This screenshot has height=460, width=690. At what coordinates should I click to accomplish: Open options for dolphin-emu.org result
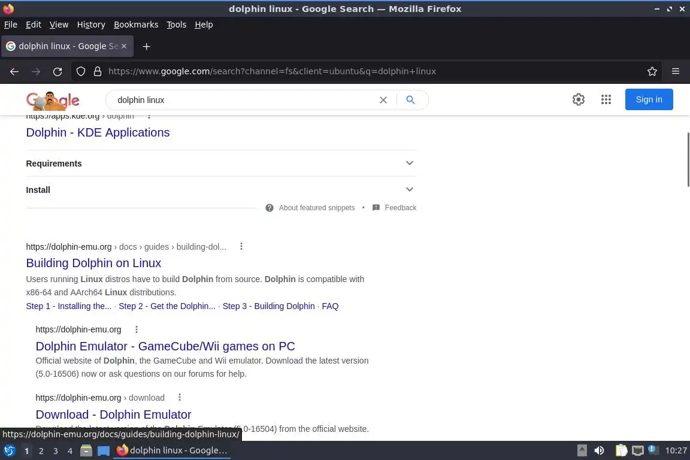click(137, 329)
